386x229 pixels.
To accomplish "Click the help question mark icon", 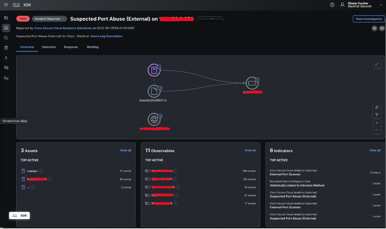I will pyautogui.click(x=332, y=5).
